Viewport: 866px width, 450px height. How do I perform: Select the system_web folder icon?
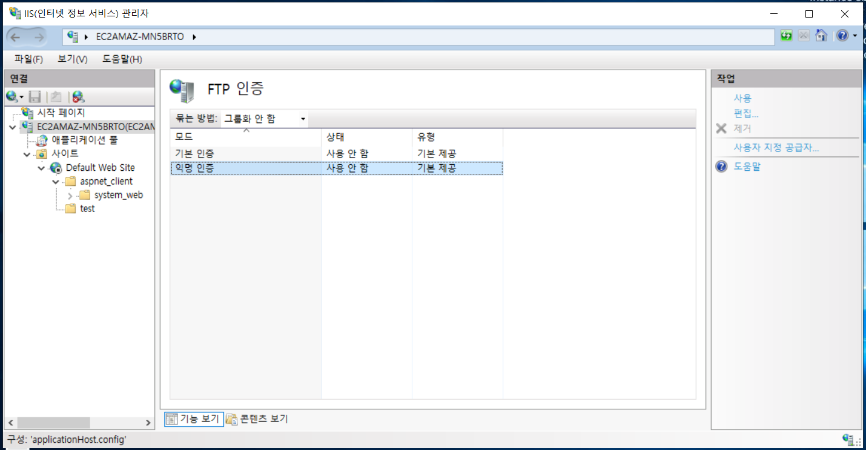[x=85, y=195]
